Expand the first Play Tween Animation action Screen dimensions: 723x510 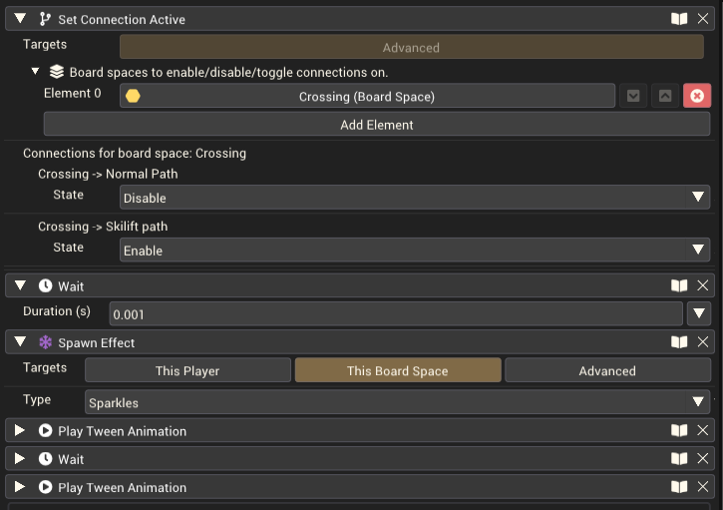click(19, 430)
